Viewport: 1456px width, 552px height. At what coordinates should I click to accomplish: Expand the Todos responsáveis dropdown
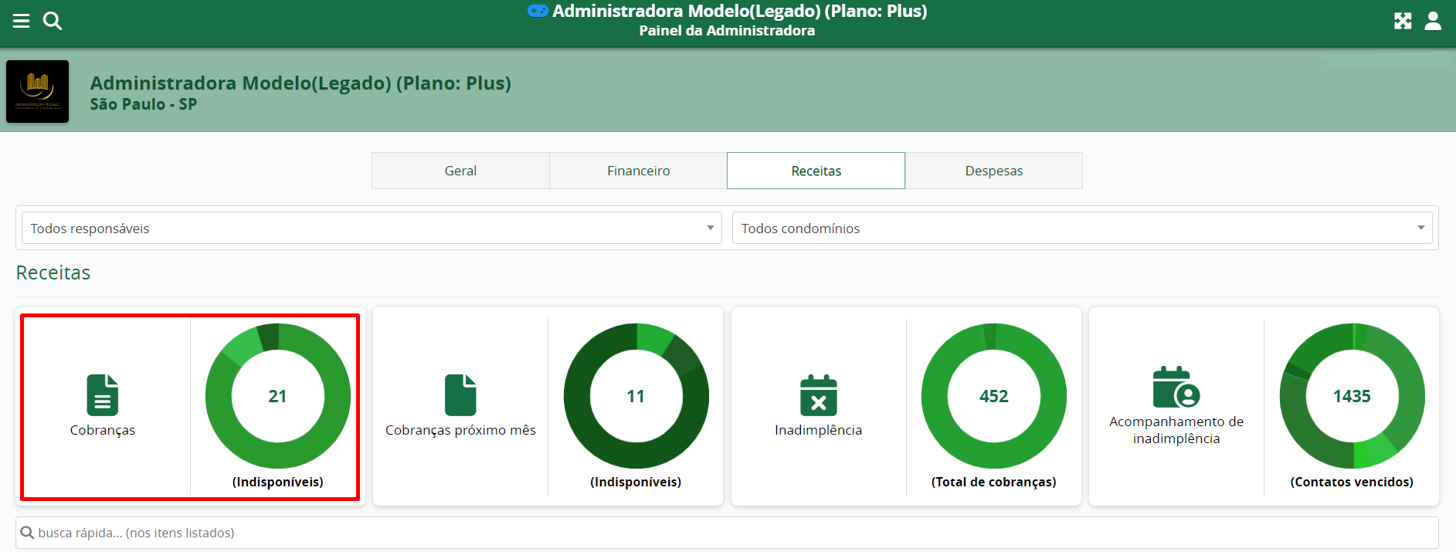[372, 229]
